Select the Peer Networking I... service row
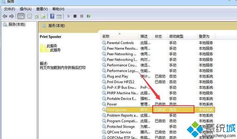This screenshot has width=237, height=139. coord(158,60)
